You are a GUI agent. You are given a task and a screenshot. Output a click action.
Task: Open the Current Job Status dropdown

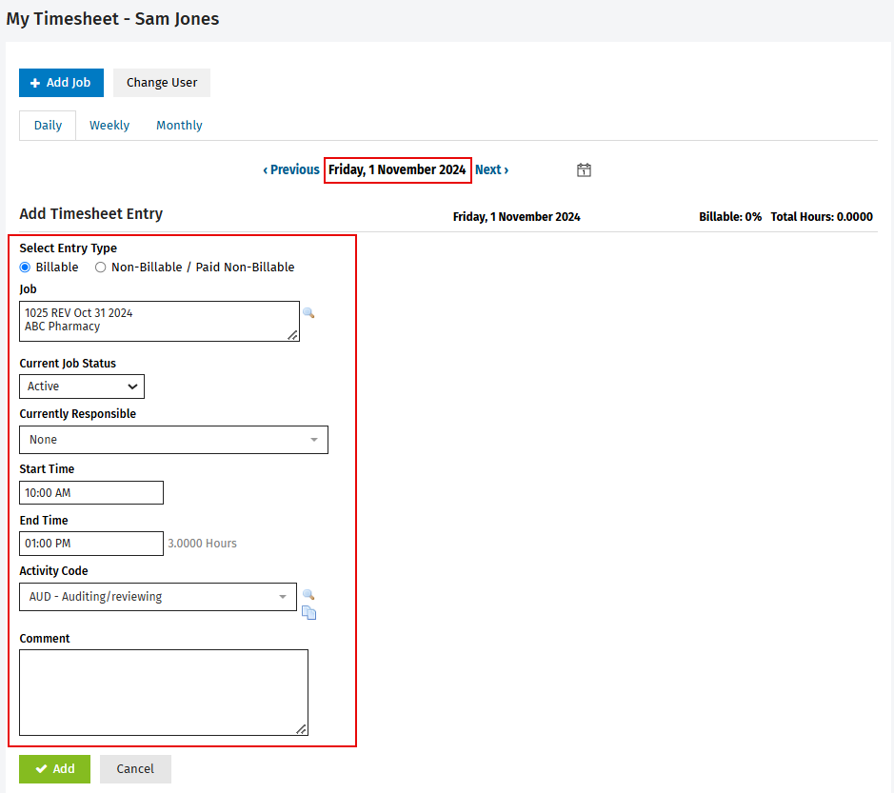pos(82,387)
